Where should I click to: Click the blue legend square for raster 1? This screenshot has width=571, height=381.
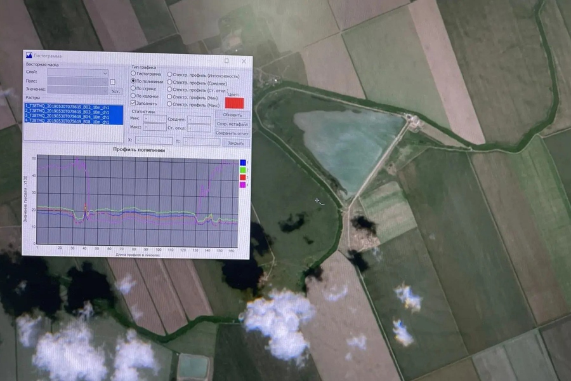242,163
